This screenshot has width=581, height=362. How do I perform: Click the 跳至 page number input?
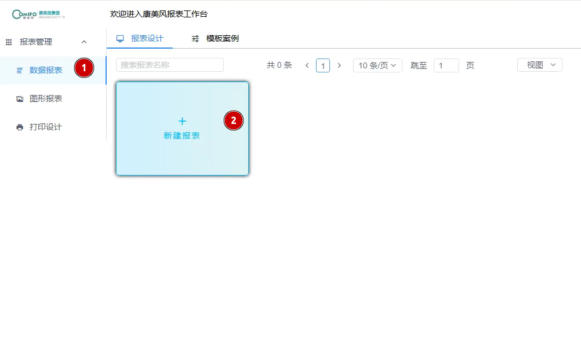tap(446, 65)
